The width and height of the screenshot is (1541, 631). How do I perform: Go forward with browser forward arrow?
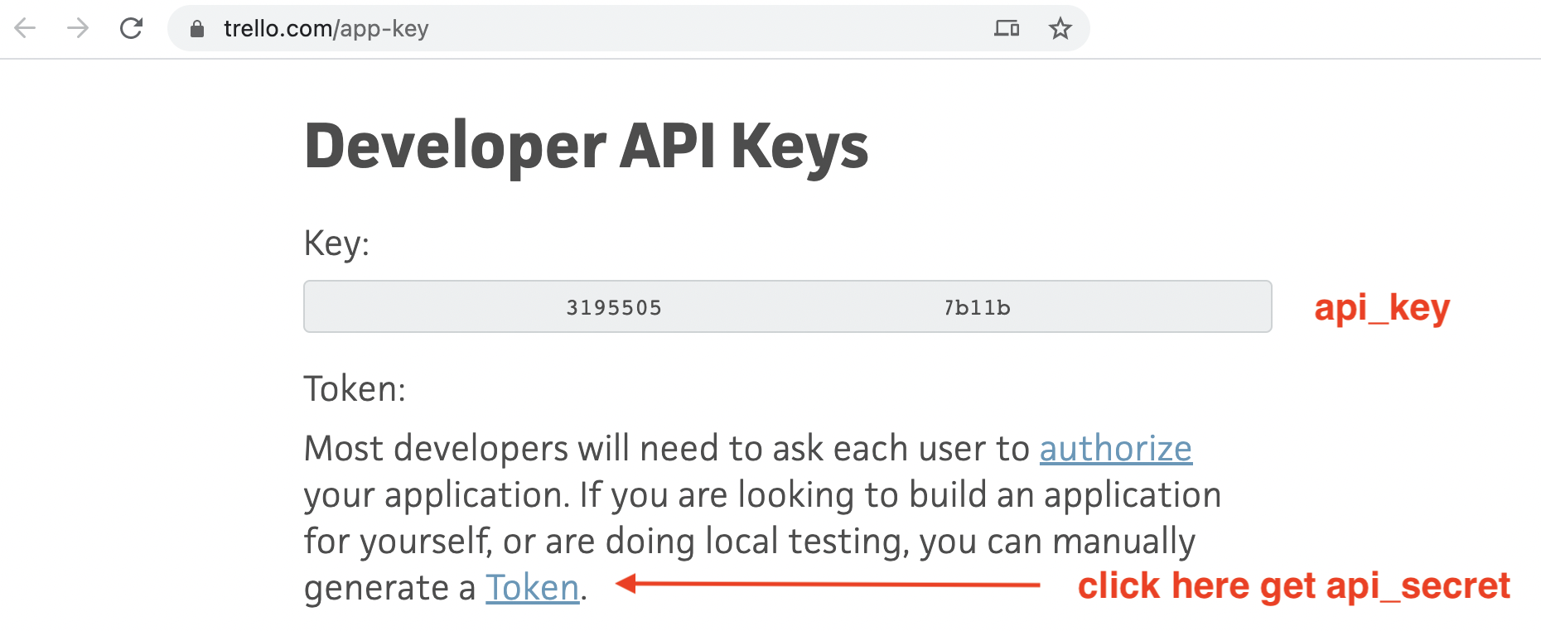pos(78,28)
